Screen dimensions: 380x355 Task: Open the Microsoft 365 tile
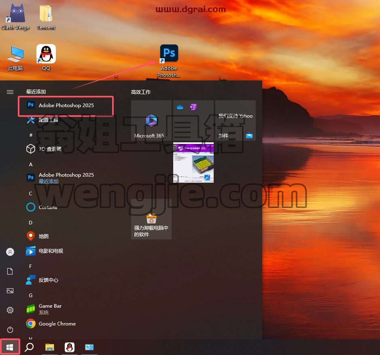click(151, 120)
